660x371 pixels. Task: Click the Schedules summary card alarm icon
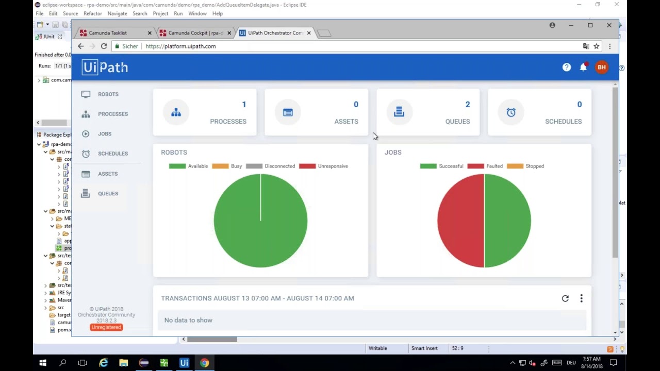click(x=511, y=112)
